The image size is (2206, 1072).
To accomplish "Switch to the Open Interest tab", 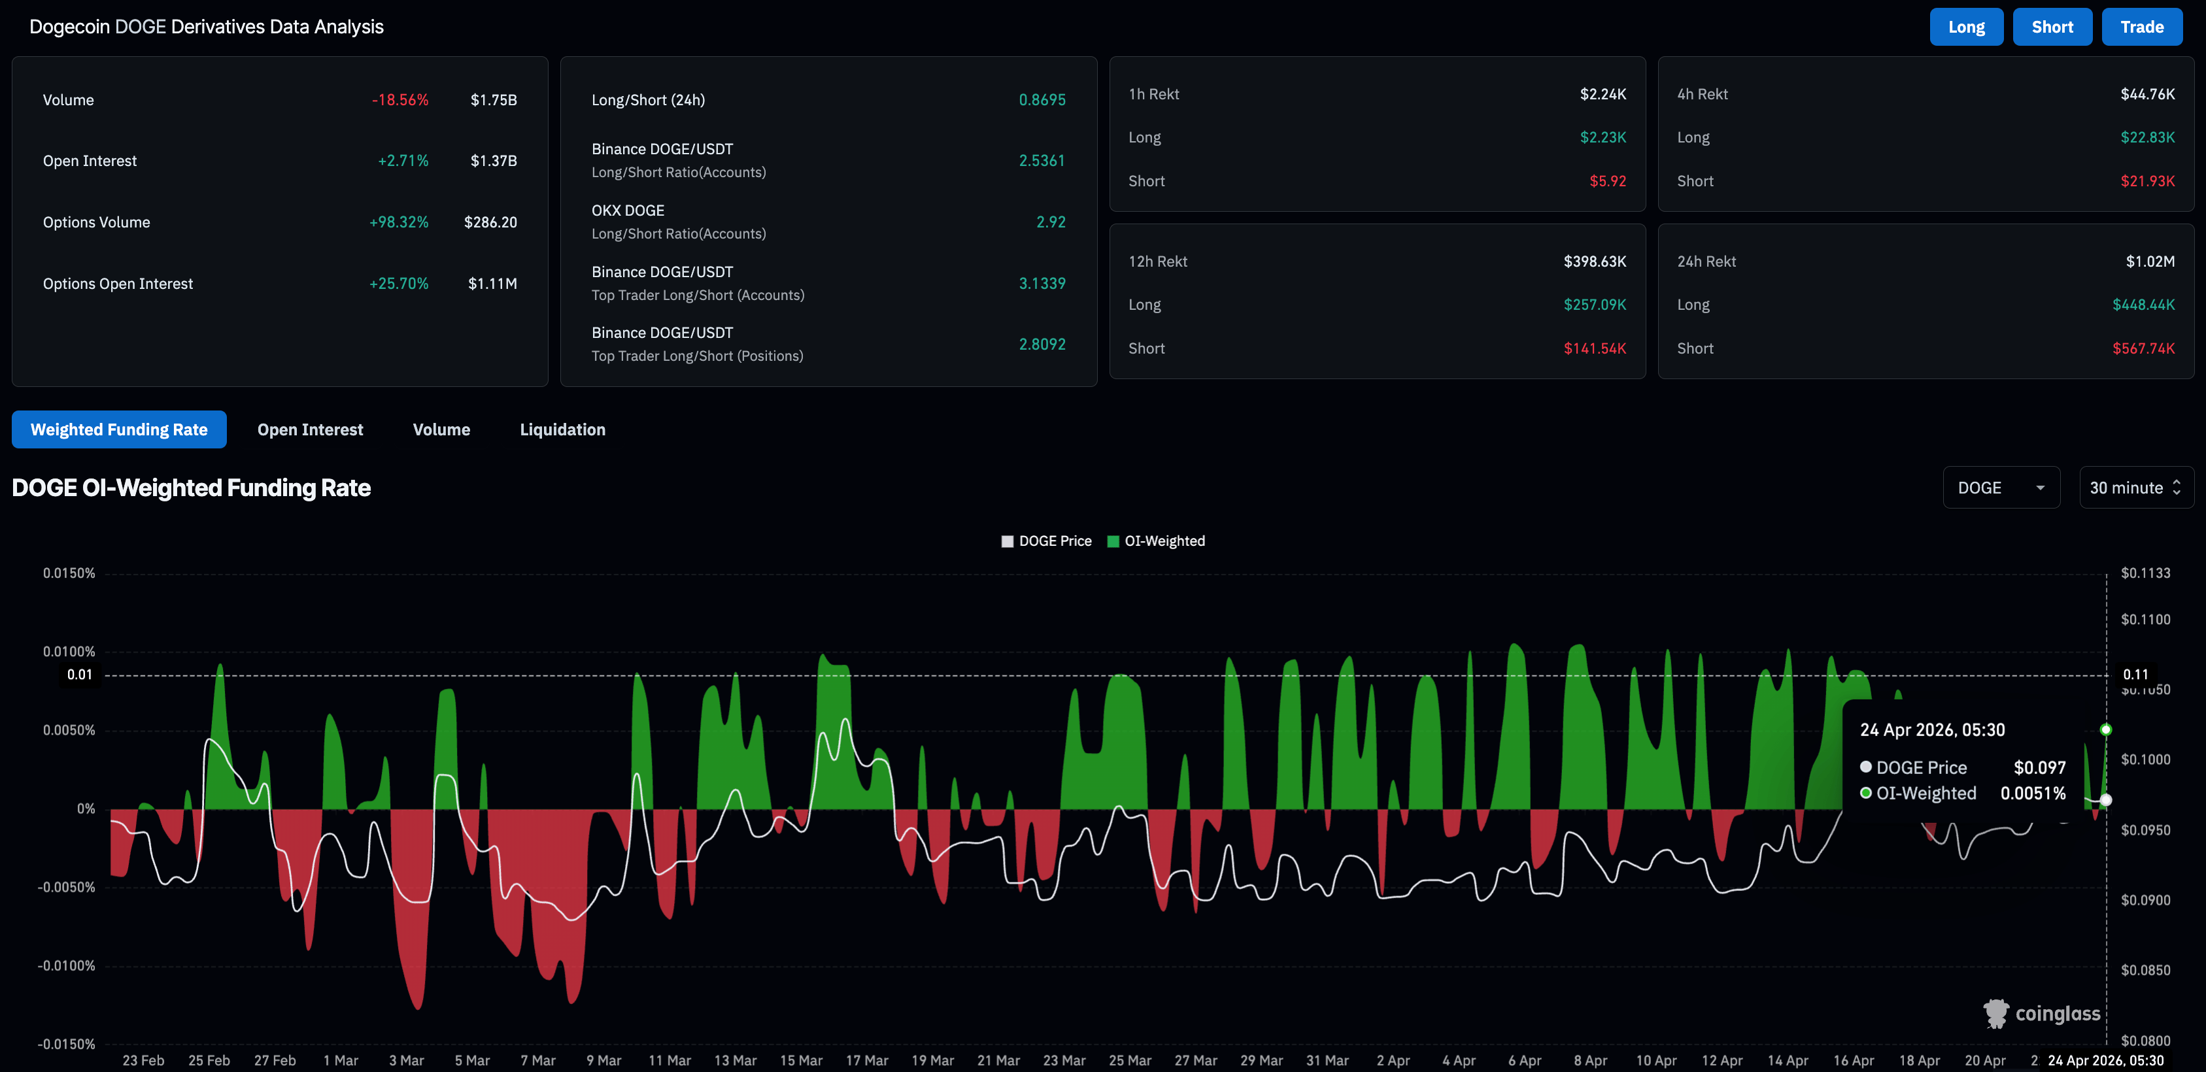I will [x=310, y=430].
